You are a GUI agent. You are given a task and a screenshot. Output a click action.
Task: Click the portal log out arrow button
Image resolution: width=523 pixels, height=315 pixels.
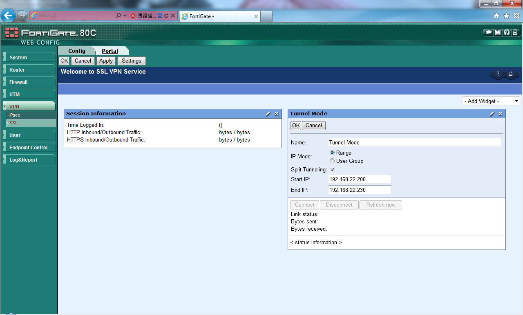(x=511, y=74)
